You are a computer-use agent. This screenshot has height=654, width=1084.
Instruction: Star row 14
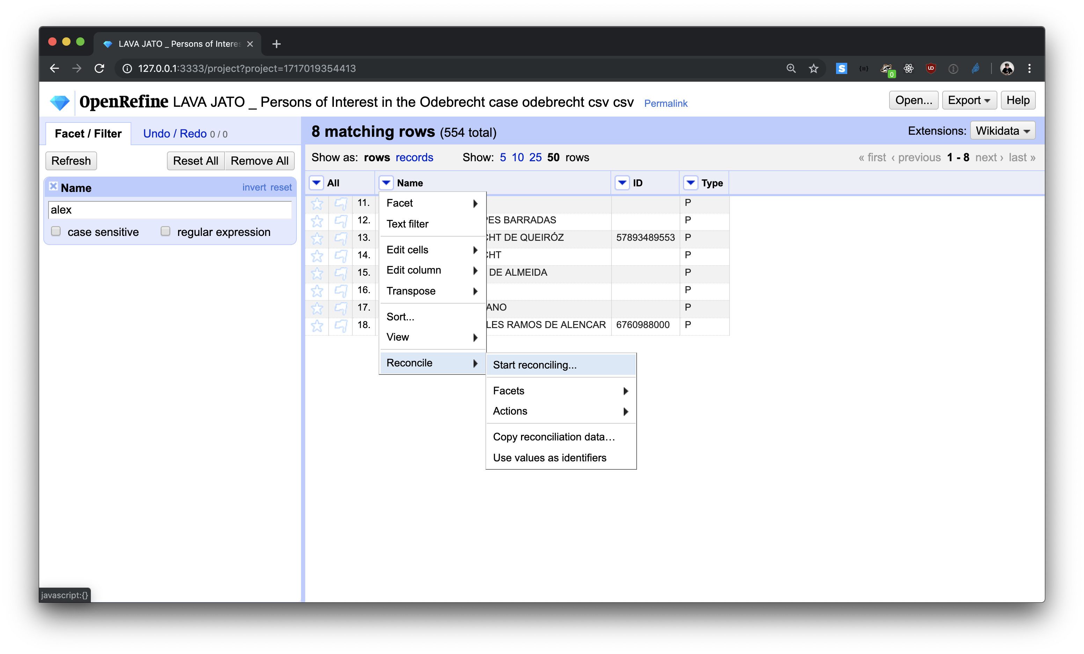(x=317, y=256)
